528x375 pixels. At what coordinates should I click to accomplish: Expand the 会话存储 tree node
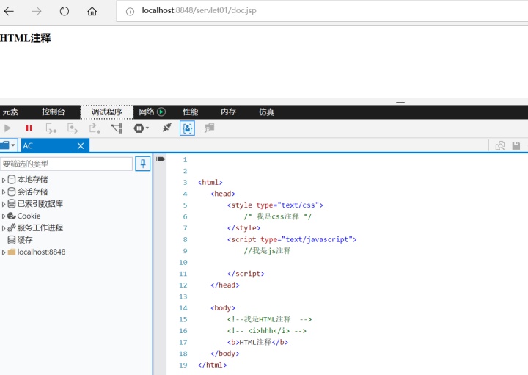click(4, 192)
